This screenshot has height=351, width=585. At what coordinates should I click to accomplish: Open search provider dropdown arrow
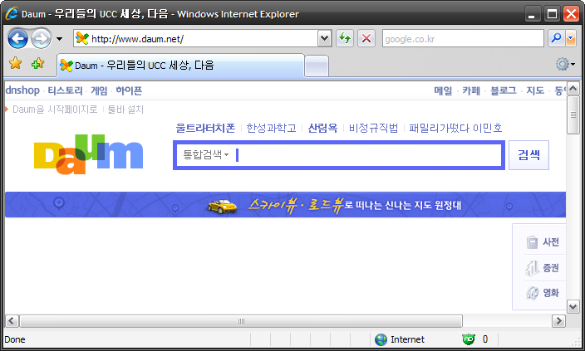click(571, 38)
